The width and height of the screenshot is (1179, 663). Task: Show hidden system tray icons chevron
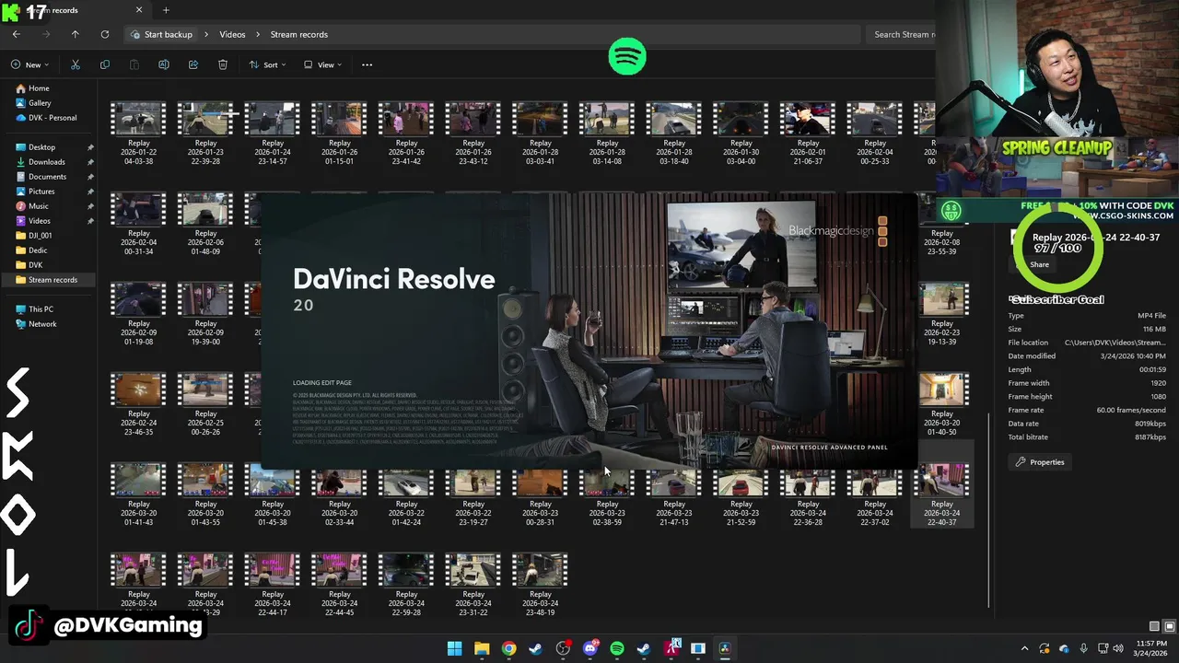(1024, 649)
